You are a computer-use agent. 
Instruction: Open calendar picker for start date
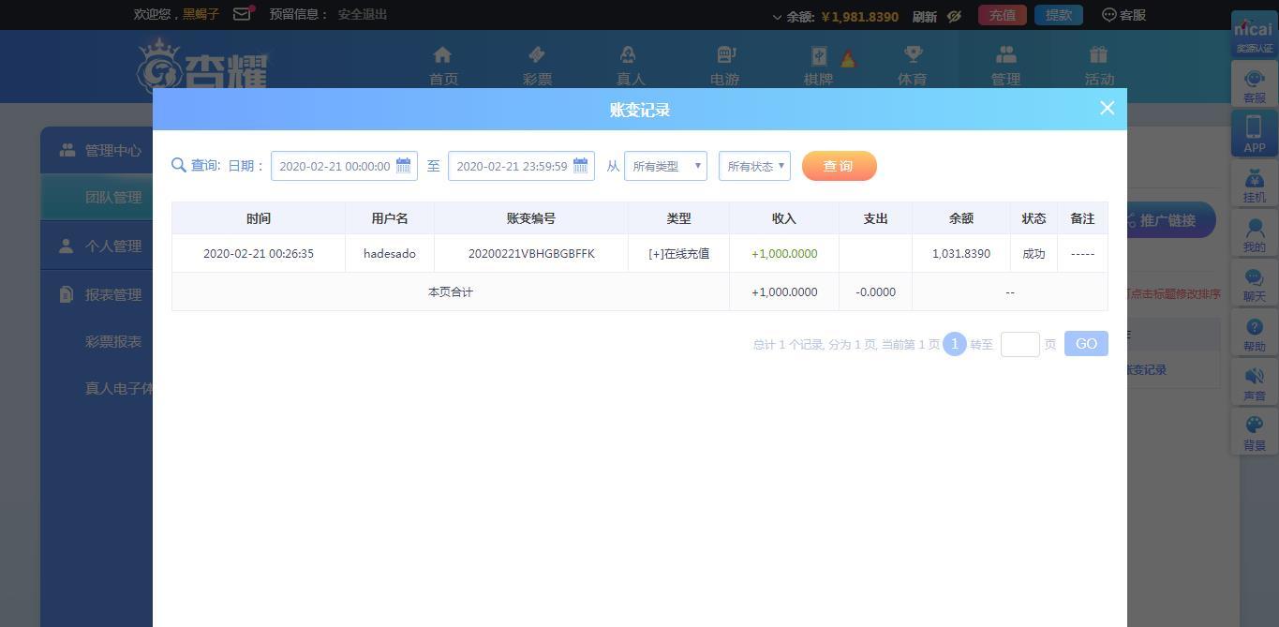coord(403,166)
